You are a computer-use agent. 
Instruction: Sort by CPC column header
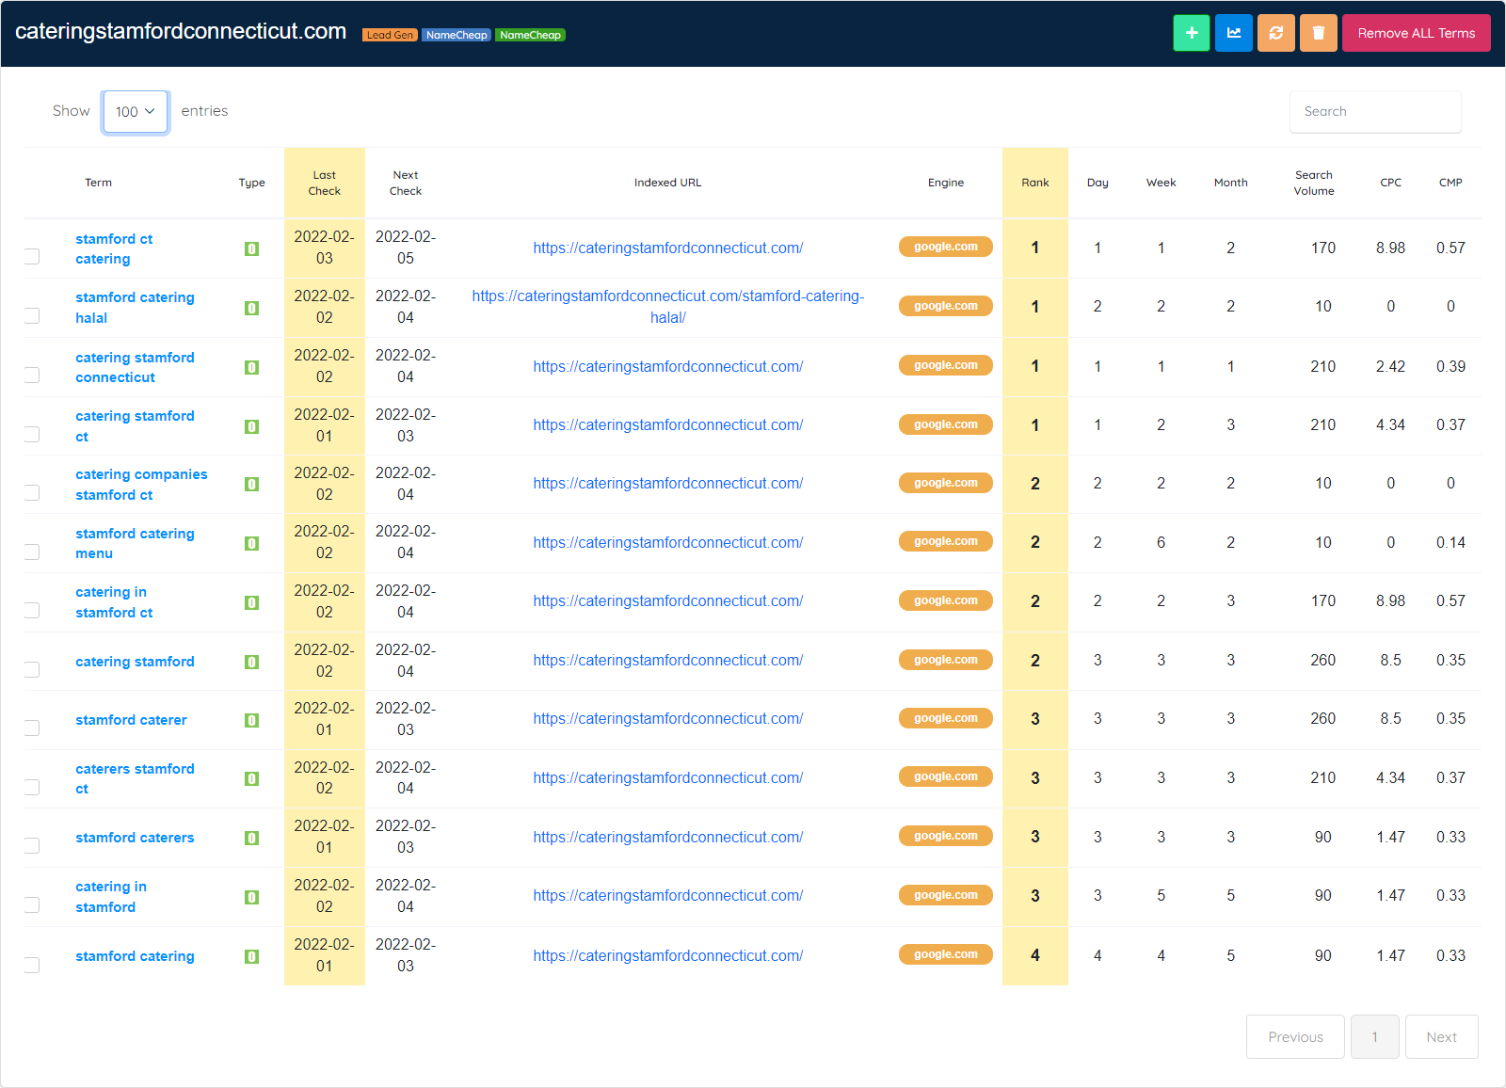click(x=1391, y=183)
